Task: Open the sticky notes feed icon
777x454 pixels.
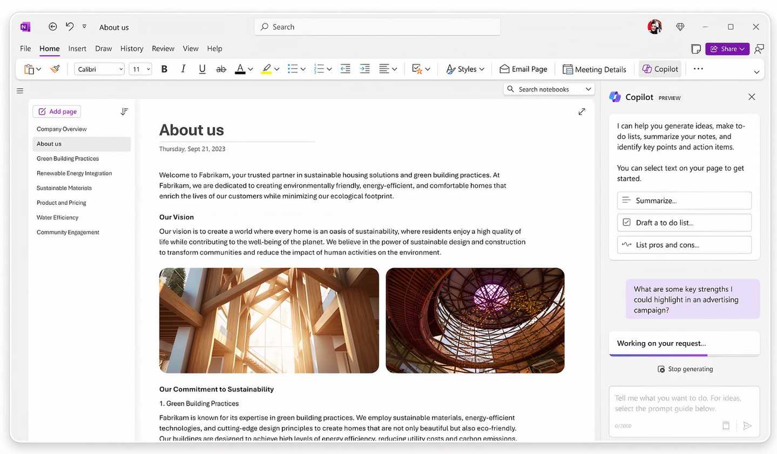Action: [696, 49]
